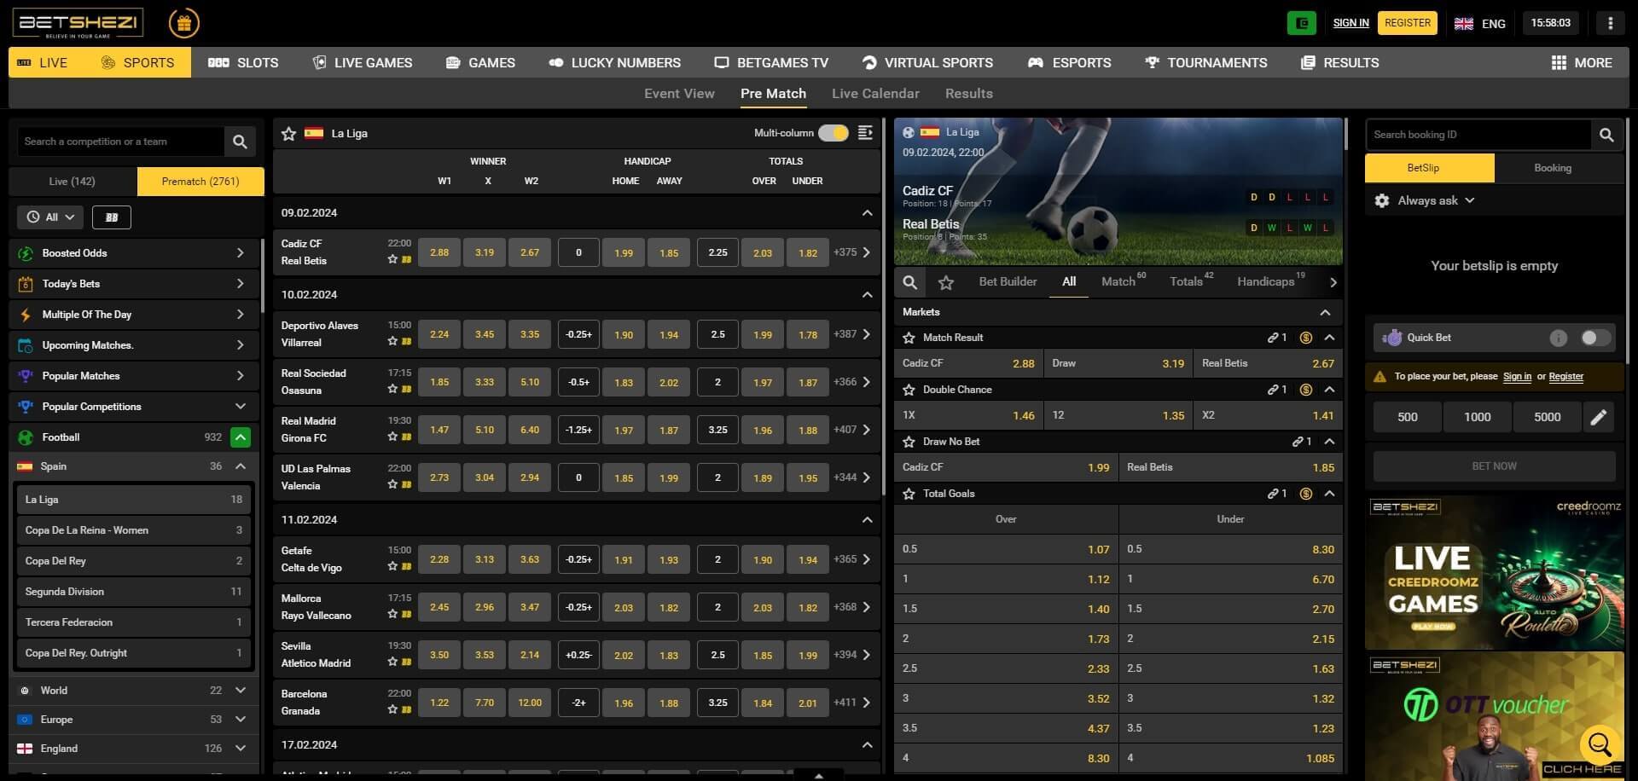The height and width of the screenshot is (781, 1638).
Task: Click the market search magnifier icon
Action: (910, 282)
